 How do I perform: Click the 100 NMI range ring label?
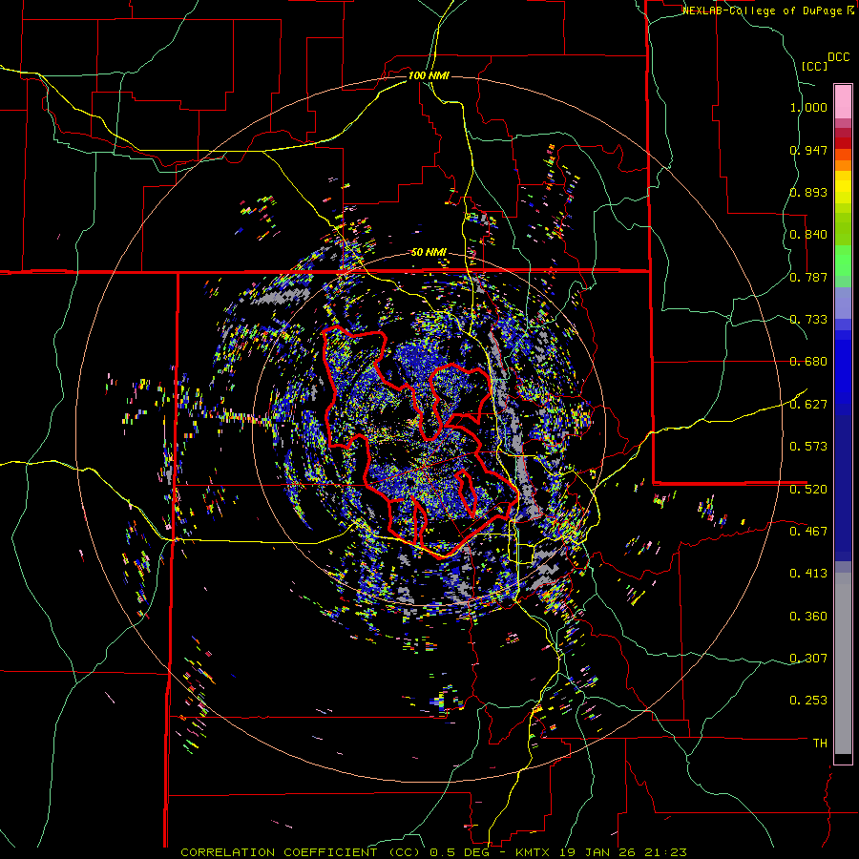tap(429, 75)
